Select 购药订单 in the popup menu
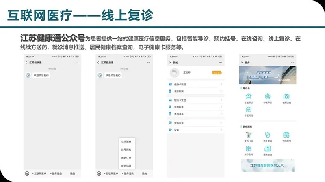This screenshot has height=182, width=325. [x=126, y=157]
